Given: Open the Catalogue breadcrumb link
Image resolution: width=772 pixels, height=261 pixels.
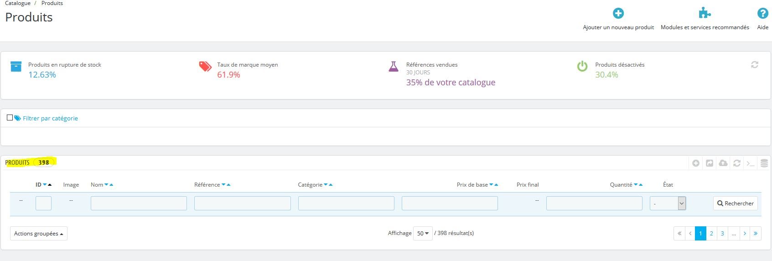Looking at the screenshot, I should [18, 3].
